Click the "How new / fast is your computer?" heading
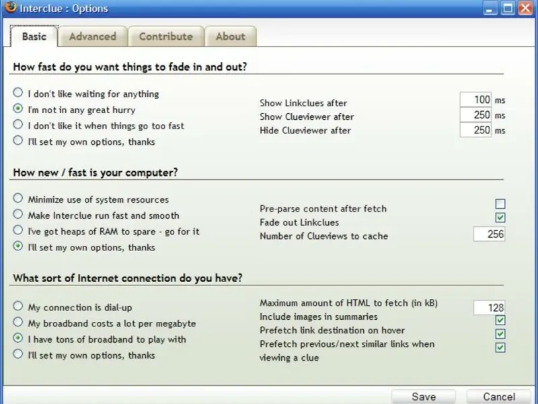 95,172
